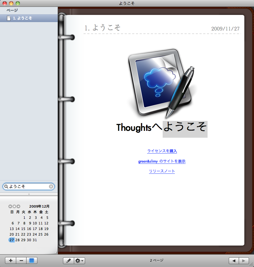Zoom the window with the green button

[x=17, y=3]
